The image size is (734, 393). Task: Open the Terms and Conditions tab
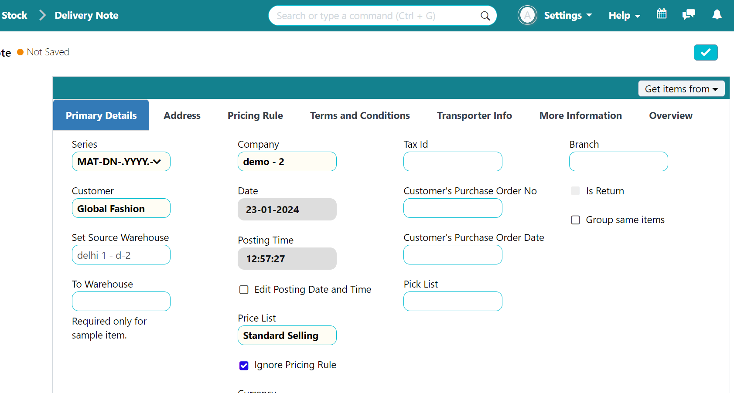tap(360, 115)
